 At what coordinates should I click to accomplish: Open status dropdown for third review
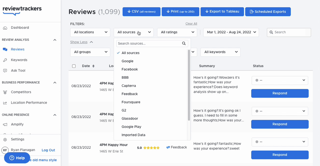tap(279, 142)
